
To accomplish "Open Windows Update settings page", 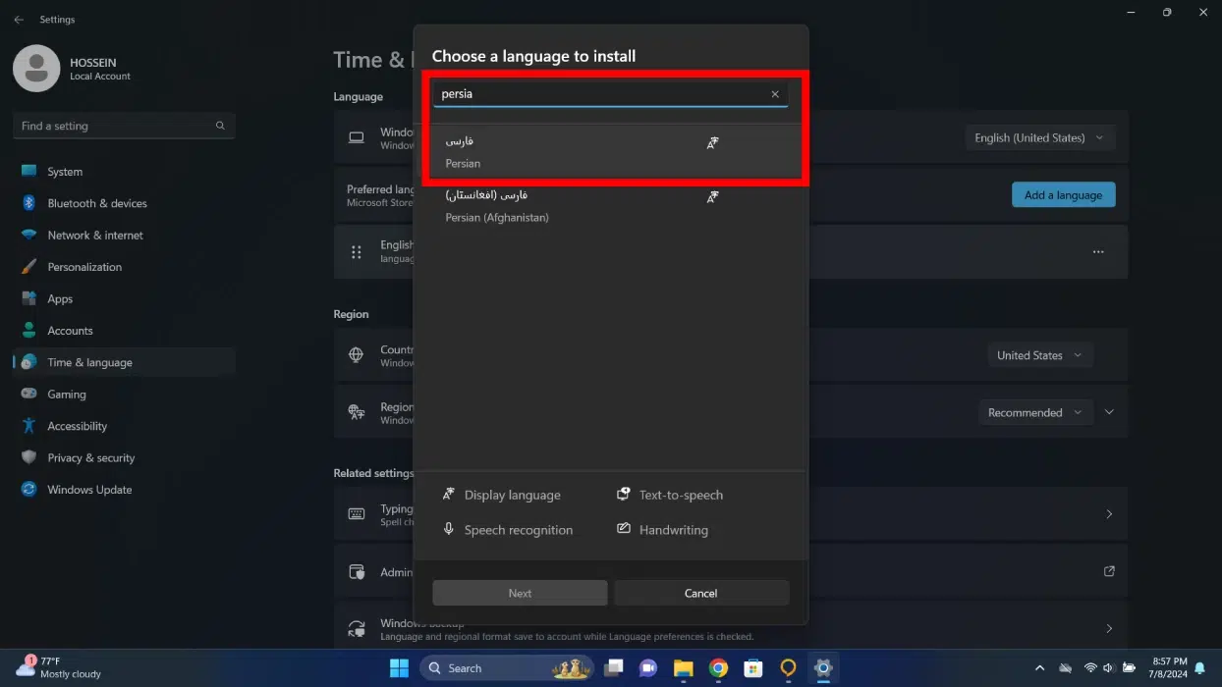I will (88, 490).
